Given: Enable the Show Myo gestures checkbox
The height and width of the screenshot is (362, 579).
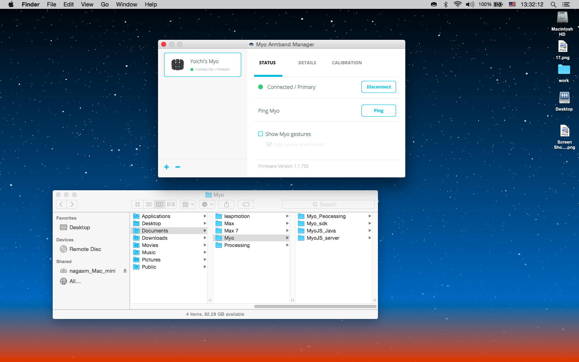Looking at the screenshot, I should tap(261, 134).
